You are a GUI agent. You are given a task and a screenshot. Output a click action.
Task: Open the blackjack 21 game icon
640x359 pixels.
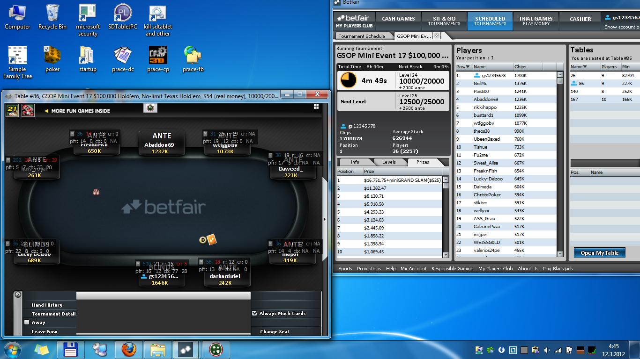(12, 110)
